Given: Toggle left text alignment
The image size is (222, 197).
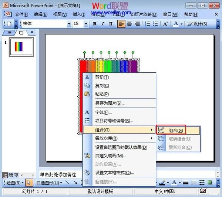Looking at the screenshot, I should click(x=121, y=24).
